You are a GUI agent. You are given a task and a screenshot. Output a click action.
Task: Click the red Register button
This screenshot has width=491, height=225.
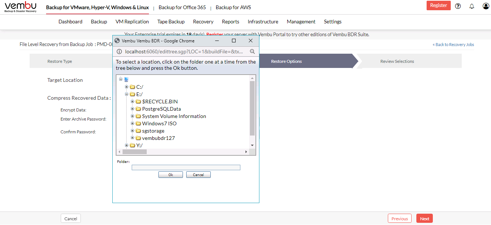(439, 5)
